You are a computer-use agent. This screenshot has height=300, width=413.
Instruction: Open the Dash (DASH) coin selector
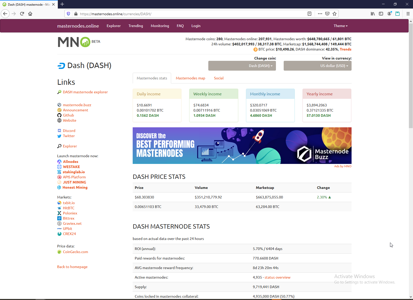click(242, 66)
